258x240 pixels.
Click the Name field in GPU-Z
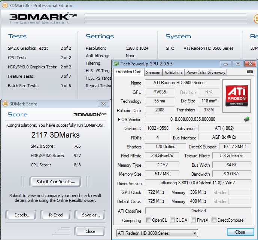click(x=182, y=83)
